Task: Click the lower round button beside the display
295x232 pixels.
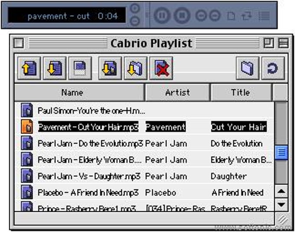Action: pyautogui.click(x=135, y=21)
